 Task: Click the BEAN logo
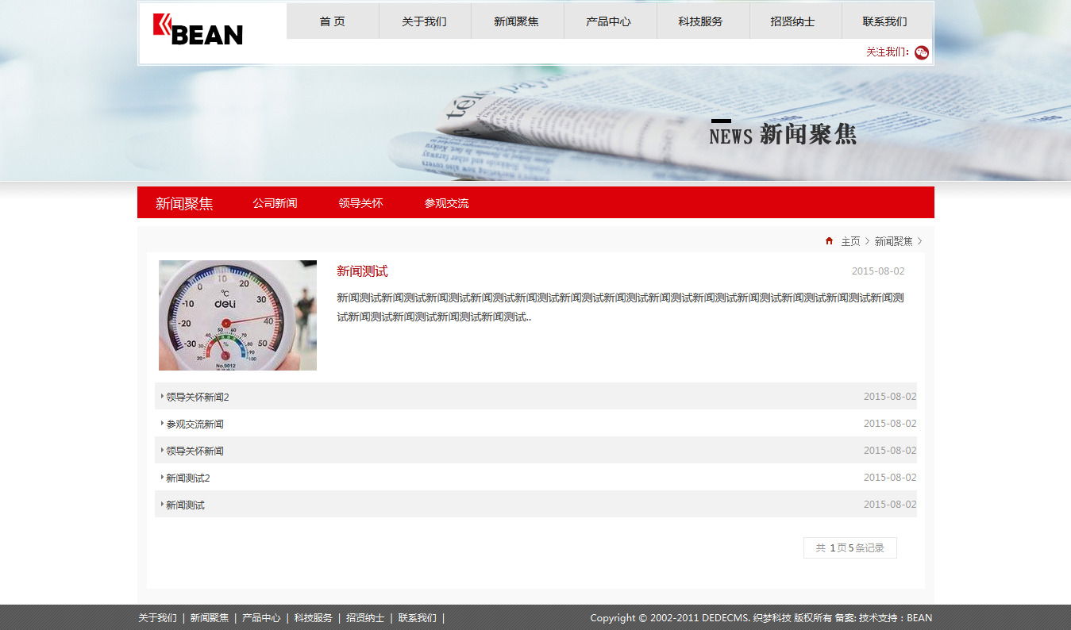tap(198, 30)
